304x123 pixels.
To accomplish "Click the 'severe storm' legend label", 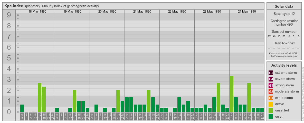I will (x=285, y=79).
